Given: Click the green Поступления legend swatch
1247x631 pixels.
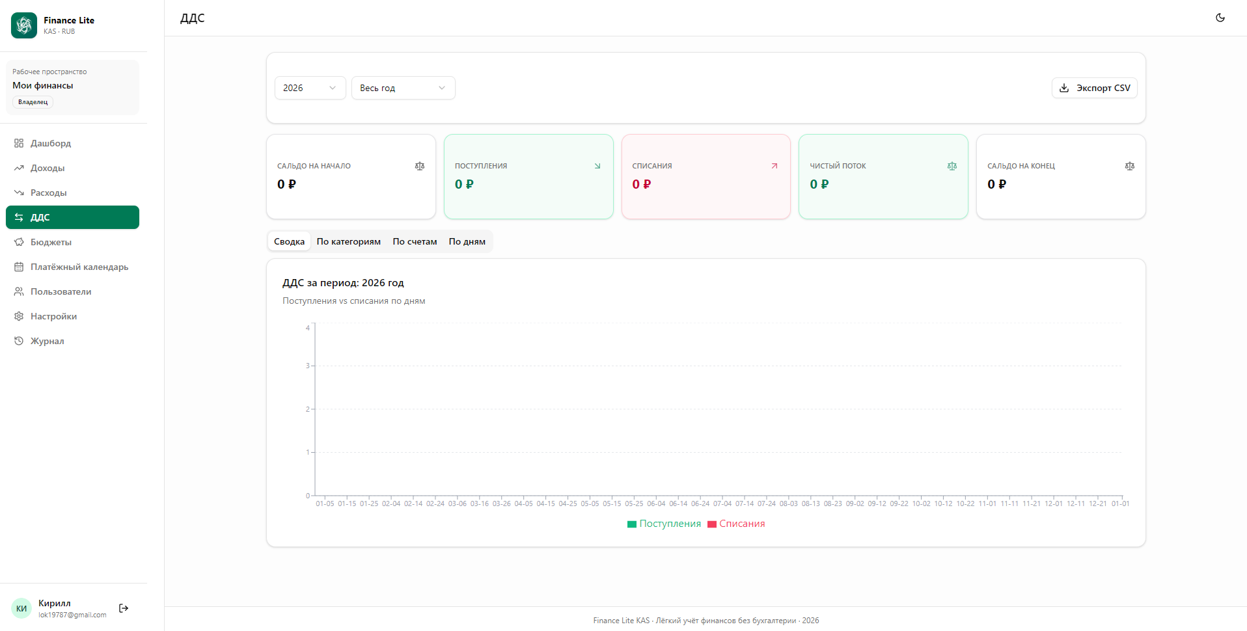Looking at the screenshot, I should coord(632,524).
